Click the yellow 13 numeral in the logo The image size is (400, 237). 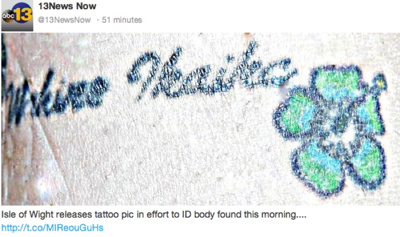coord(24,14)
